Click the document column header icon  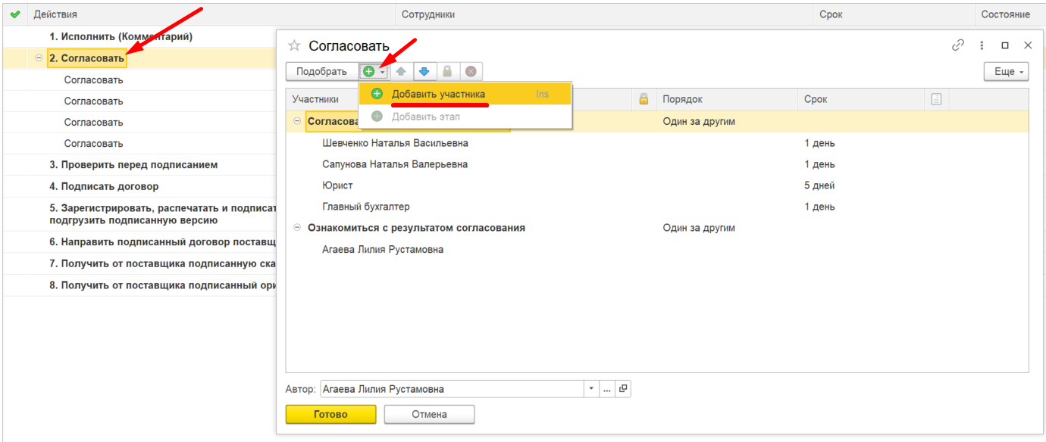pyautogui.click(x=936, y=99)
